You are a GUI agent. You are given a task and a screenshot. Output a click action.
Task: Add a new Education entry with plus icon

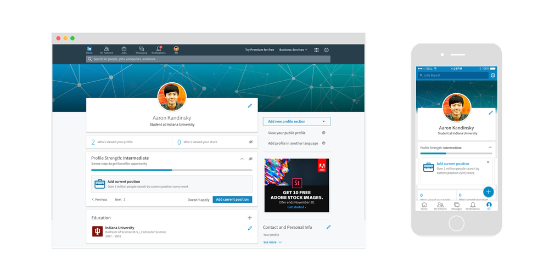[250, 218]
